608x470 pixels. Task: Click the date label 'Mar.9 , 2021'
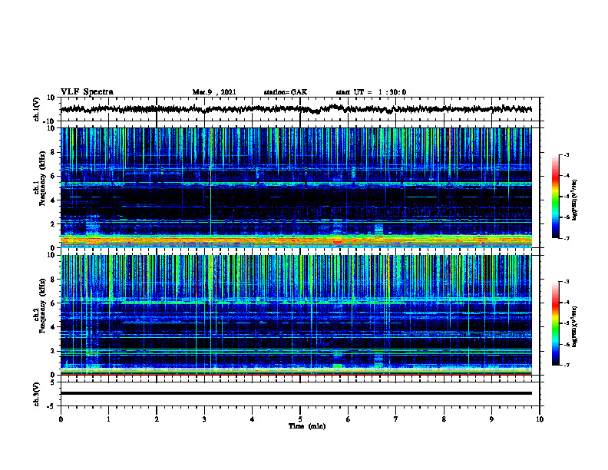214,92
